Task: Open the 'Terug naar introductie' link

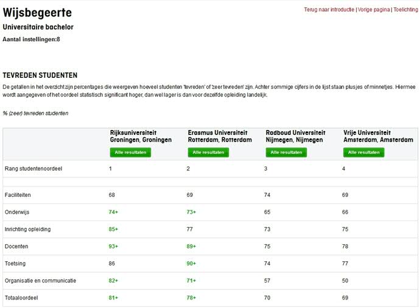Action: coord(329,10)
